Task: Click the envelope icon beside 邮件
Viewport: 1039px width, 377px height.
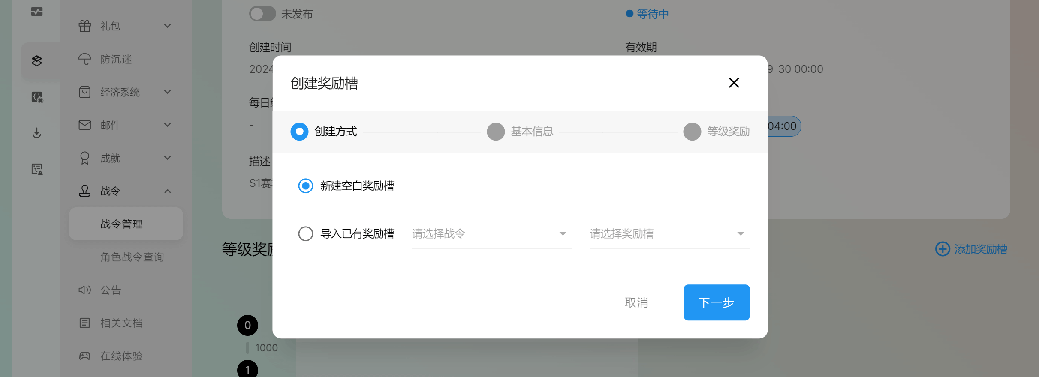Action: [x=85, y=125]
